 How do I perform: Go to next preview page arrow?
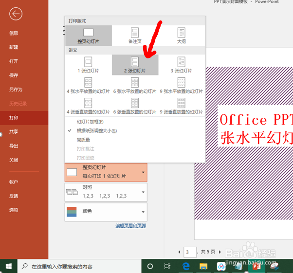[x=220, y=252]
